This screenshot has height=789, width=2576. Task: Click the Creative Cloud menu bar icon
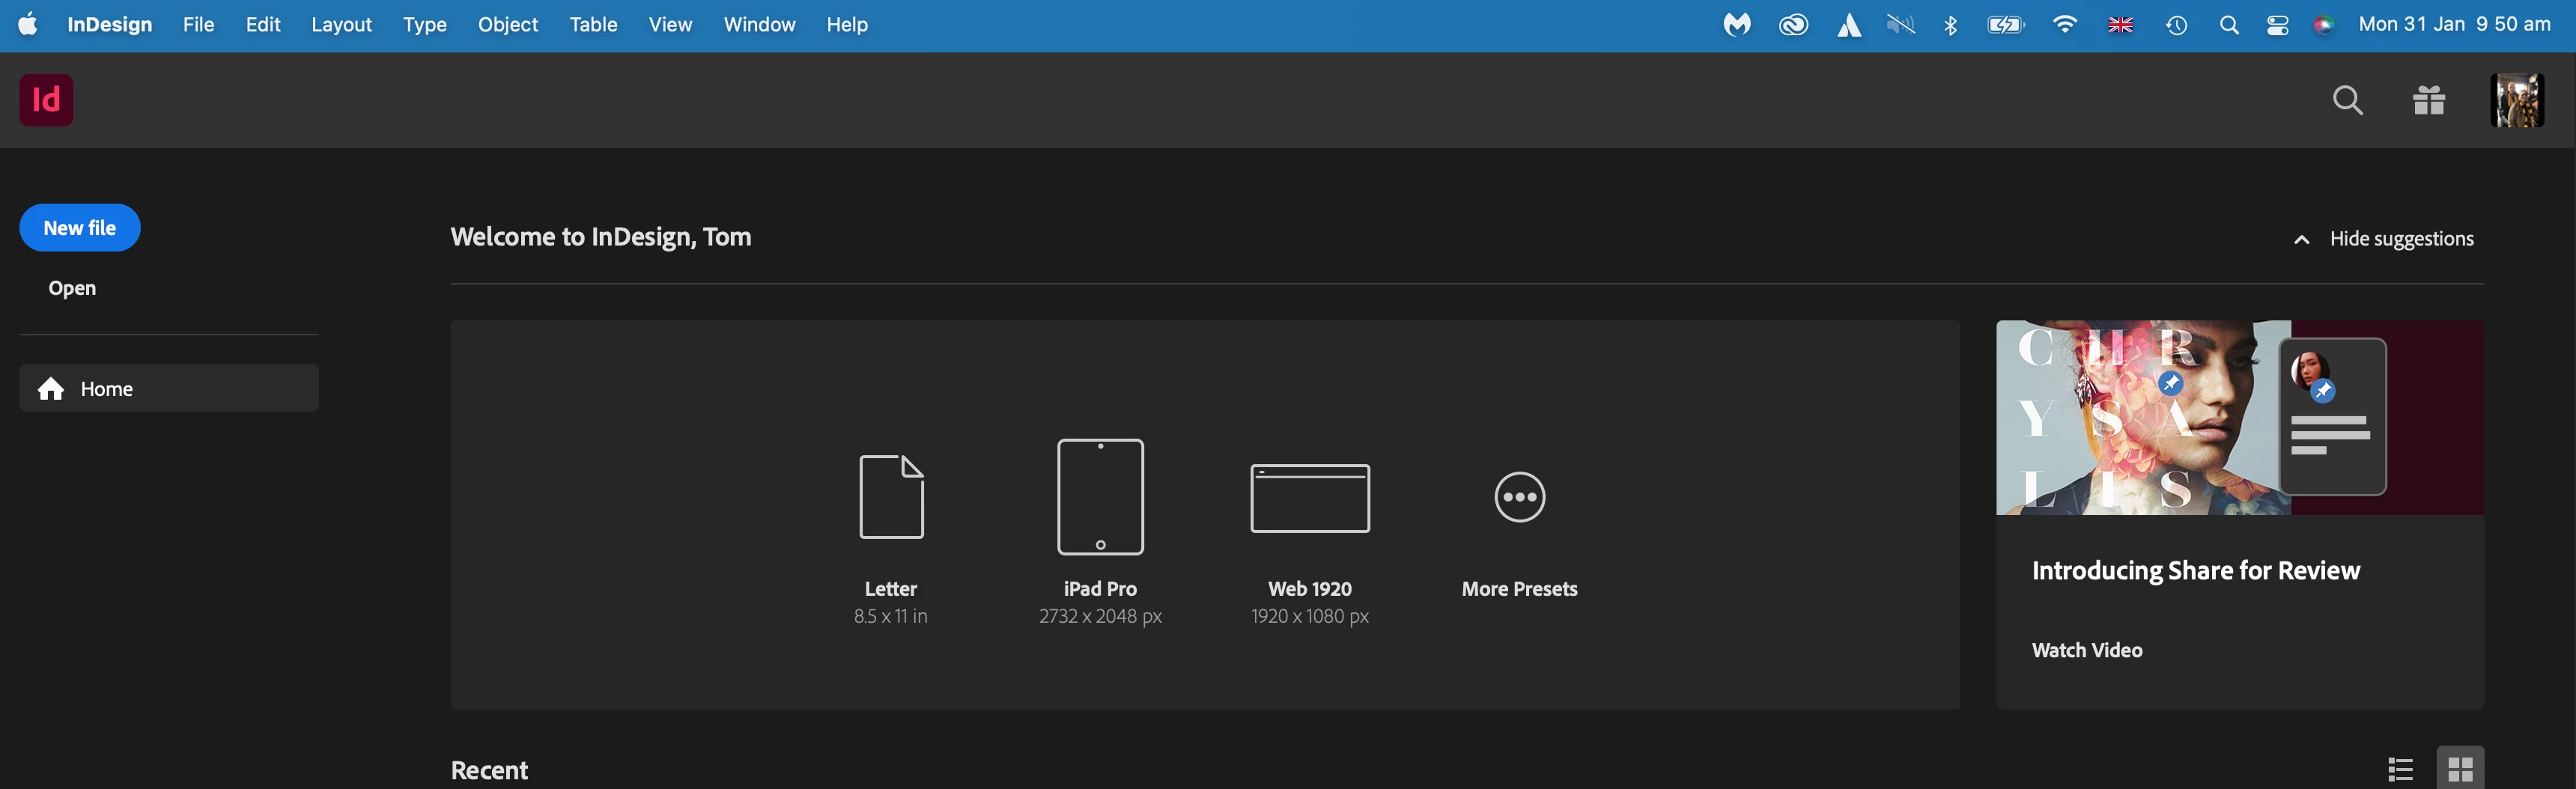coord(1794,25)
